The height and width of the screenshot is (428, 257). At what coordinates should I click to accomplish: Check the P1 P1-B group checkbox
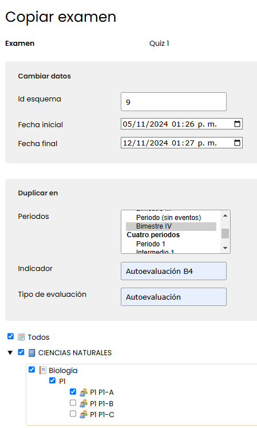73,403
